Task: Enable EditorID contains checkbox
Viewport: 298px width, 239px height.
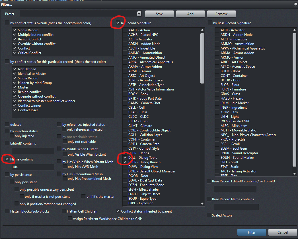Action: click(x=7, y=143)
